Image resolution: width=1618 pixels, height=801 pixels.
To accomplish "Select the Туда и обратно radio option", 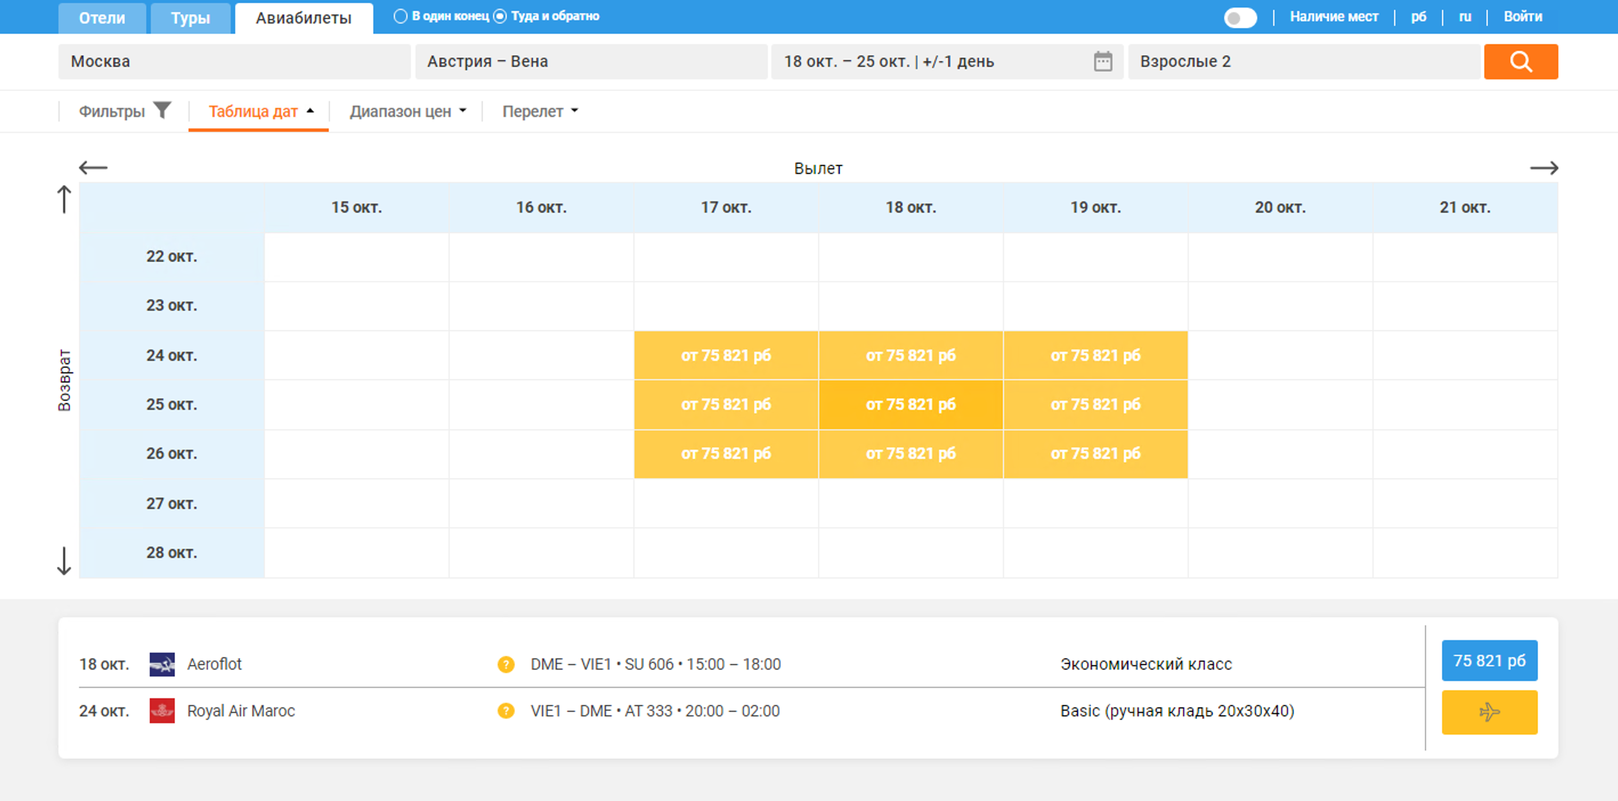I will pos(500,17).
